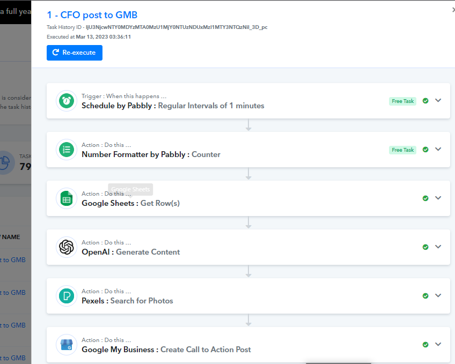The image size is (455, 364).
Task: Expand the Create Call to Action Post step
Action: click(438, 344)
